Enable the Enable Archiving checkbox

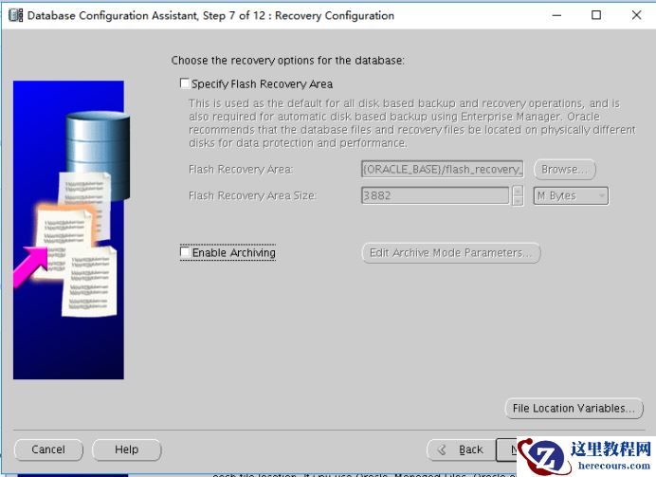coord(185,252)
